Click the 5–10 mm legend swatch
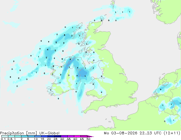The height and width of the screenshot is (140, 181). click(x=31, y=136)
